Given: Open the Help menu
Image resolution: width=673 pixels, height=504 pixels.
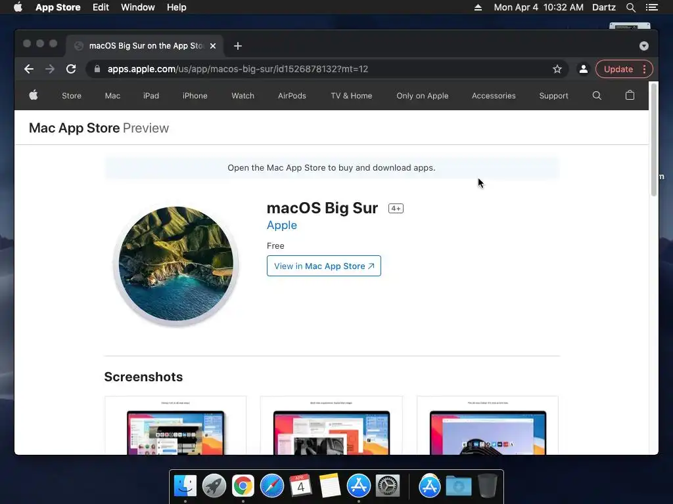Looking at the screenshot, I should coord(176,7).
